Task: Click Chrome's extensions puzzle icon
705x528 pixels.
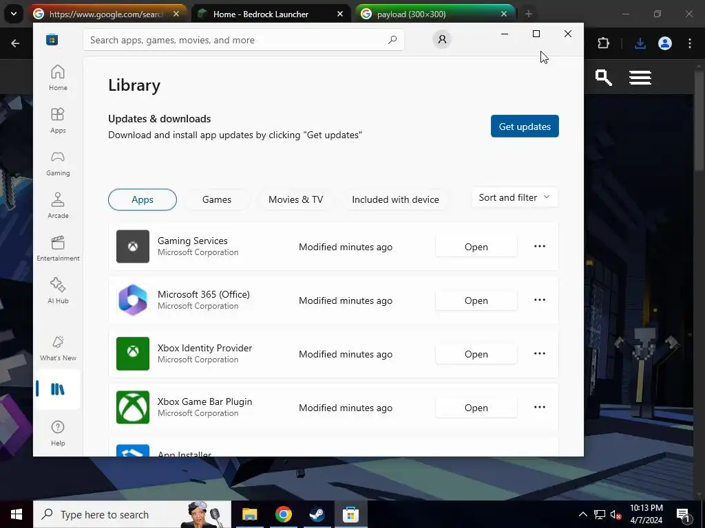Action: click(603, 43)
